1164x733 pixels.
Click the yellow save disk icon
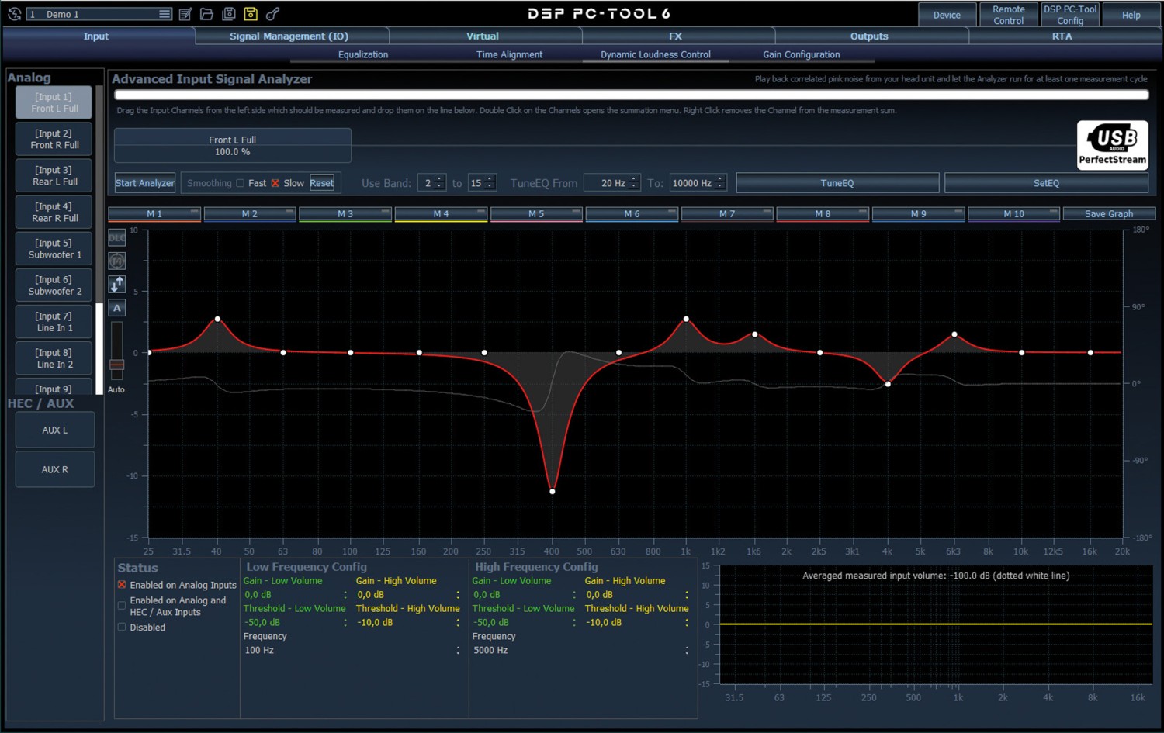(251, 14)
